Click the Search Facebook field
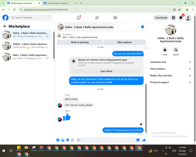This screenshot has height=157, width=196. pos(31,18)
